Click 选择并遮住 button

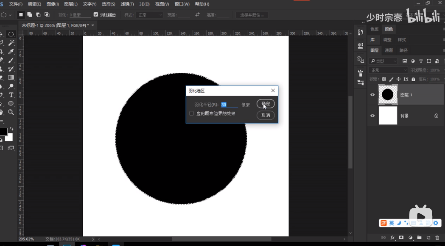252,15
